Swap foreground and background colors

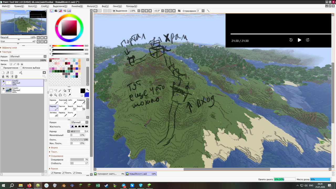[x=87, y=90]
